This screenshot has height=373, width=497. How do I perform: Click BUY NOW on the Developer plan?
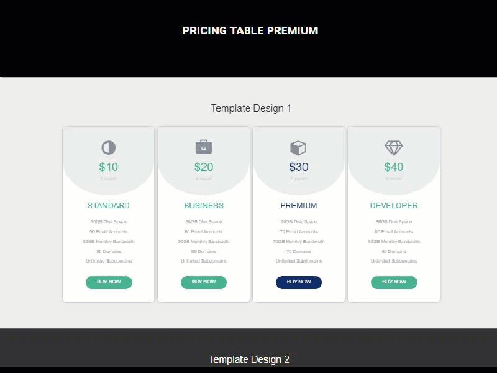(x=394, y=282)
